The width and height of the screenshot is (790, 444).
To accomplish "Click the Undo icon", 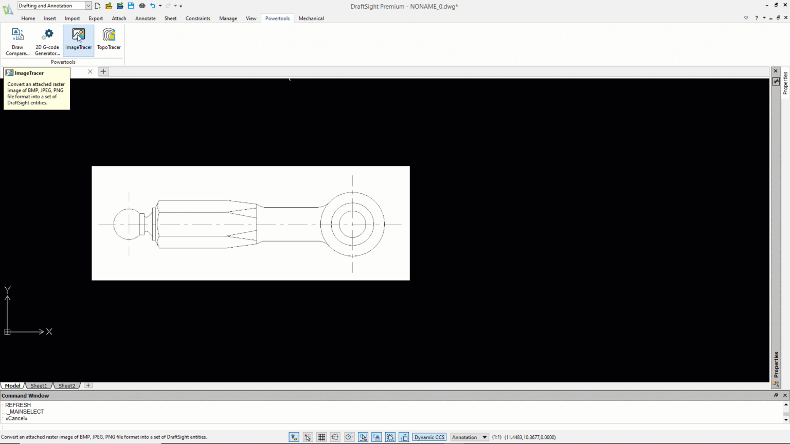I will coord(153,6).
